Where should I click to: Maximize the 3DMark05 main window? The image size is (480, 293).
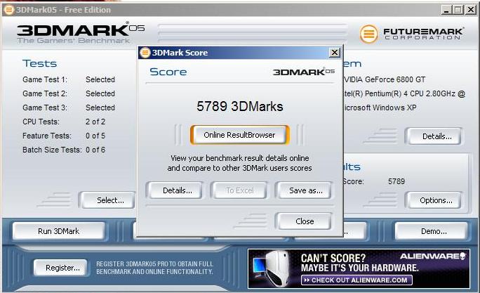(458, 10)
